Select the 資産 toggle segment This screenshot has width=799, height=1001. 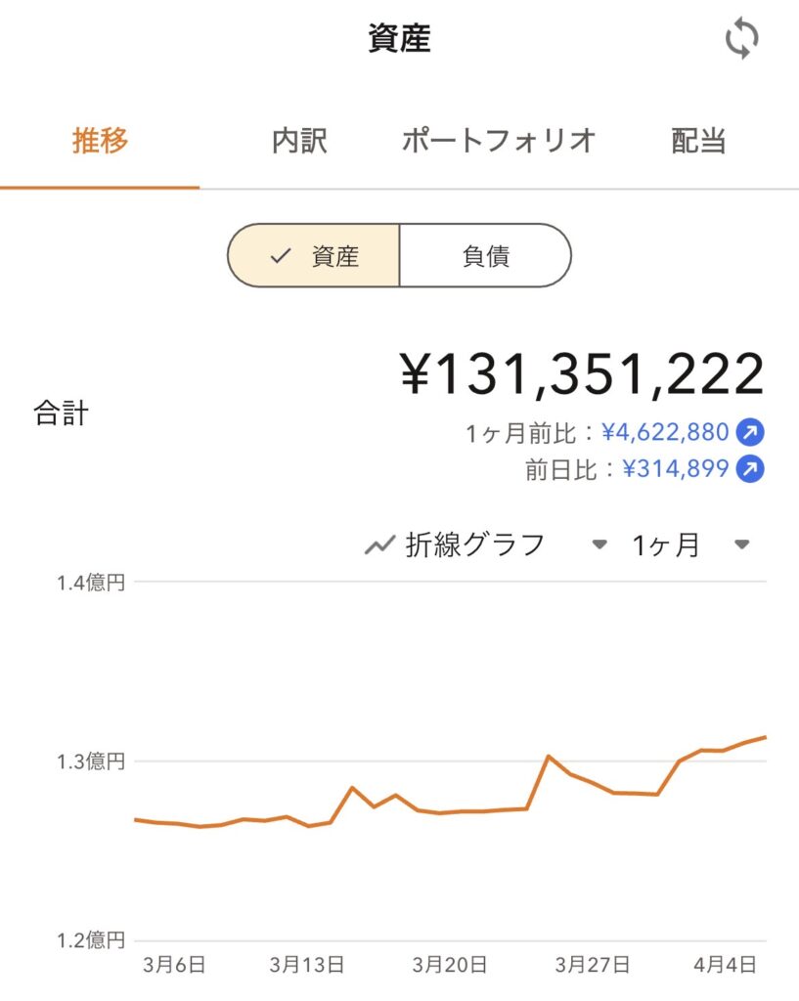pos(314,256)
